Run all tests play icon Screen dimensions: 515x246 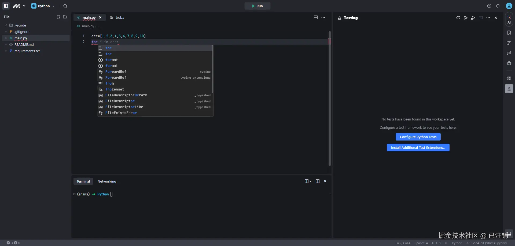[x=466, y=18]
